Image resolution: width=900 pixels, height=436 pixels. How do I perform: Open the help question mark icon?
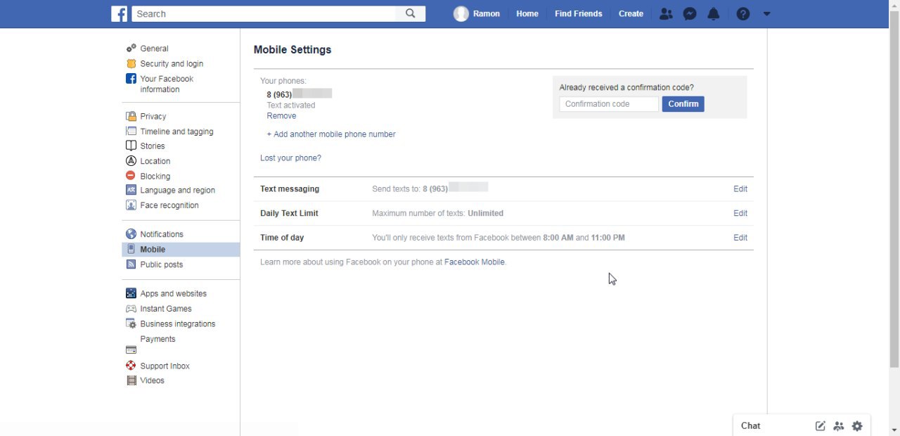coord(743,14)
